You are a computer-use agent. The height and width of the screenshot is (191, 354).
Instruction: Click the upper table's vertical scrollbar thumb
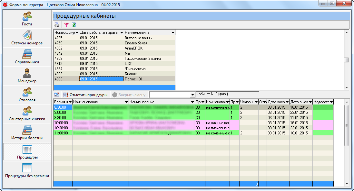click(x=346, y=60)
